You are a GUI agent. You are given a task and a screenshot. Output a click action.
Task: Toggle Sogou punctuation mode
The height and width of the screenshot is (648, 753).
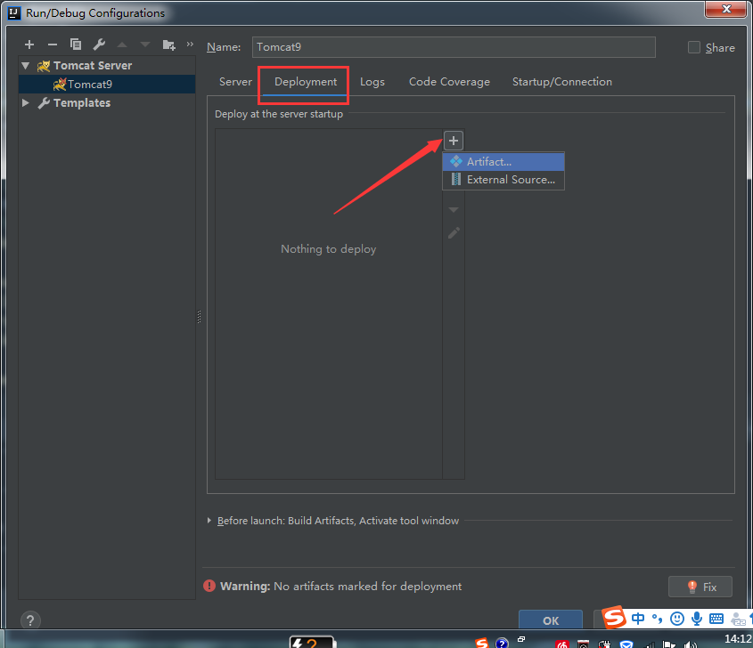tap(657, 619)
